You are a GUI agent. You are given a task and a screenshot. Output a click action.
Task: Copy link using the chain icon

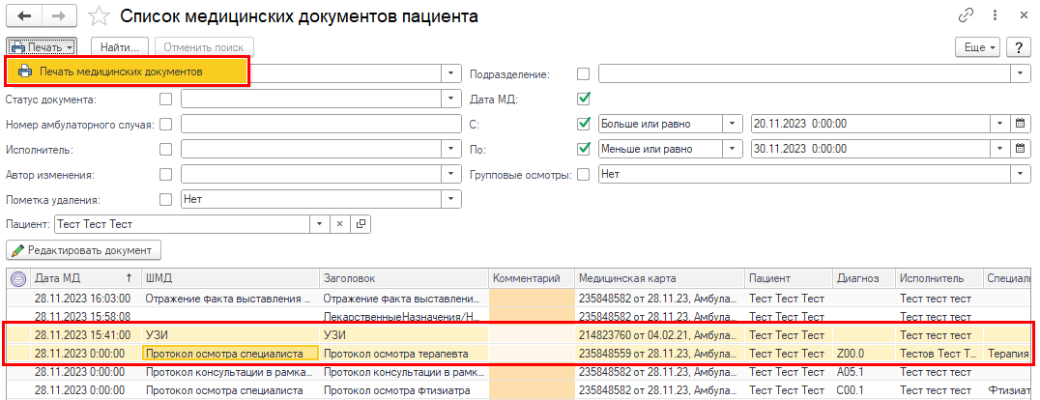tap(966, 16)
